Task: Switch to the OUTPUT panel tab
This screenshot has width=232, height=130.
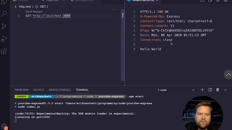Action: (x=39, y=90)
